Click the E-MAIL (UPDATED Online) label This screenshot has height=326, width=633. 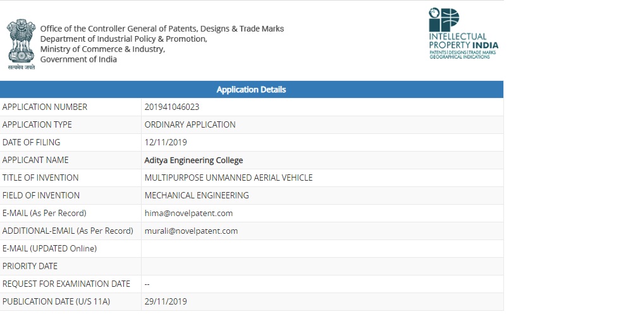(50, 249)
